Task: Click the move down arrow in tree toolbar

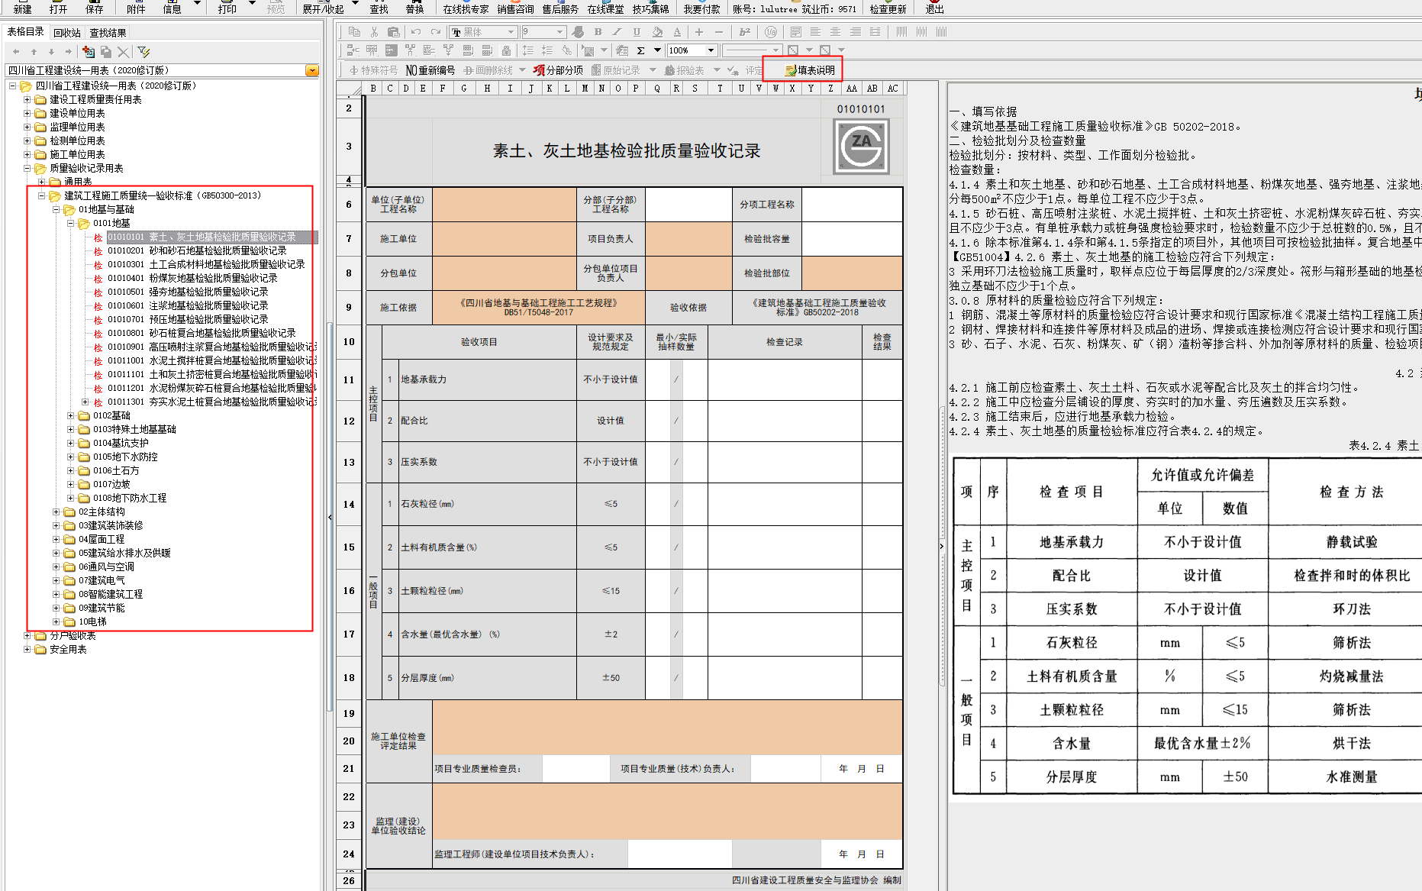Action: [51, 52]
